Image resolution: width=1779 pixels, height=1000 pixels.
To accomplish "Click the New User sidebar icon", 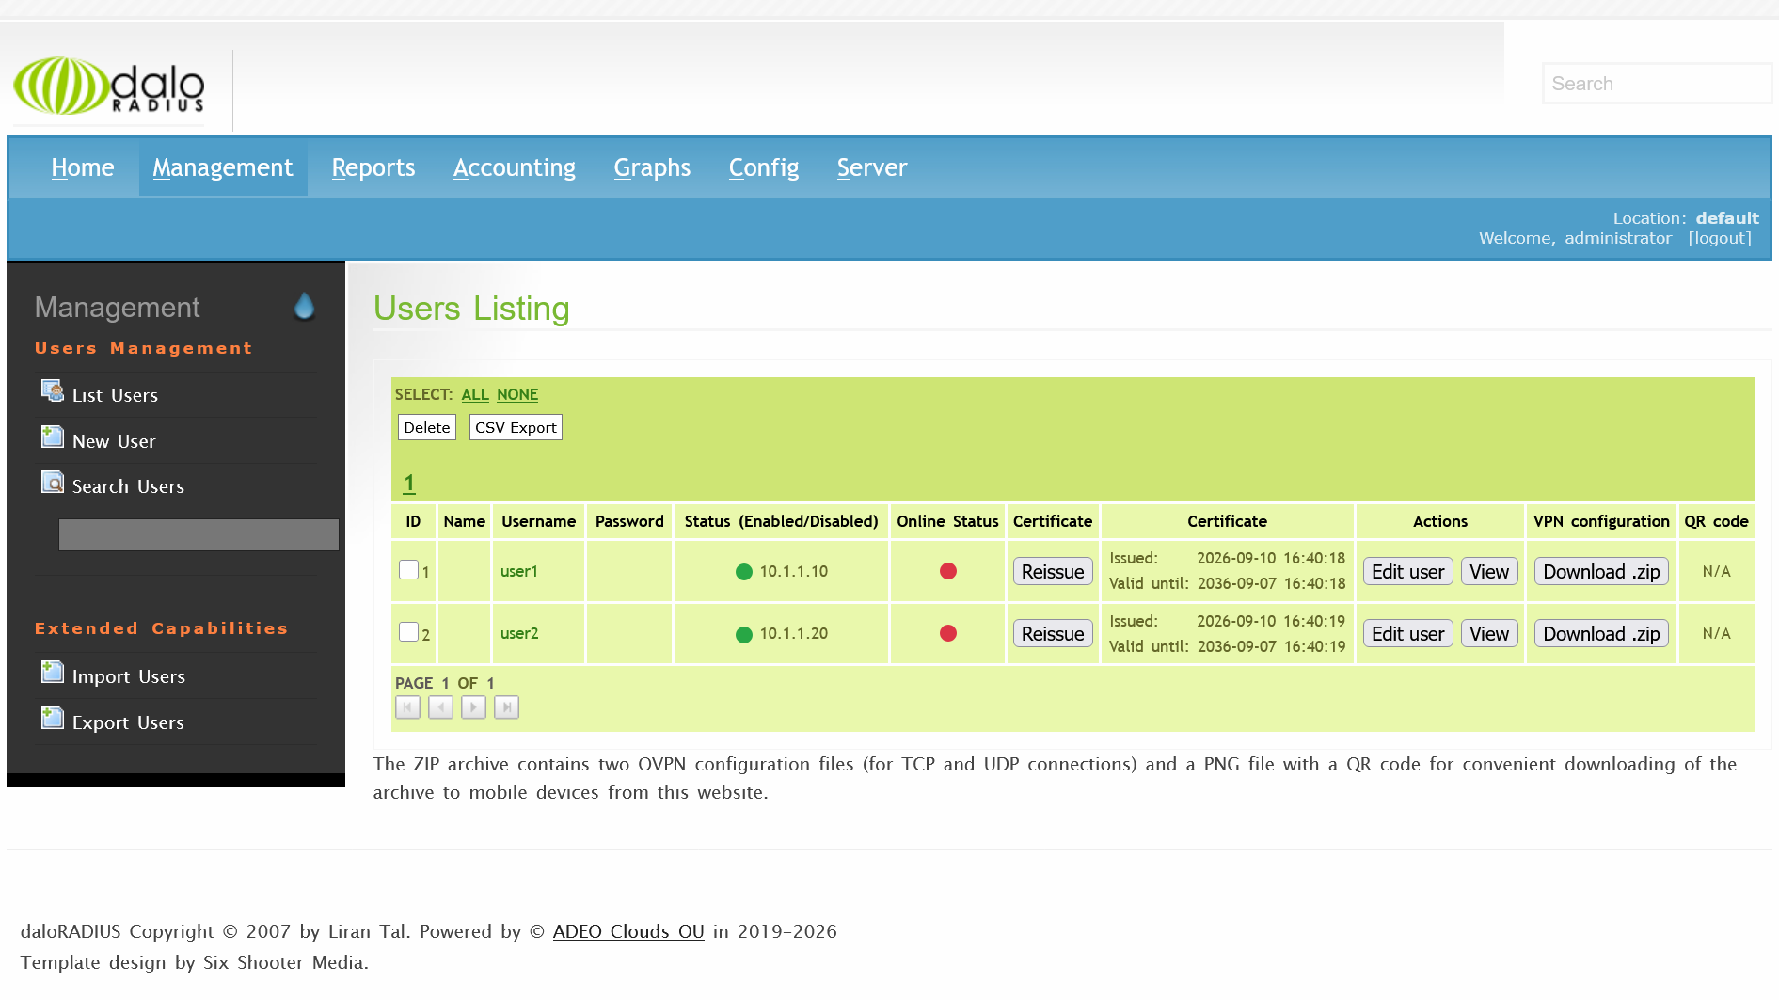I will 53,437.
